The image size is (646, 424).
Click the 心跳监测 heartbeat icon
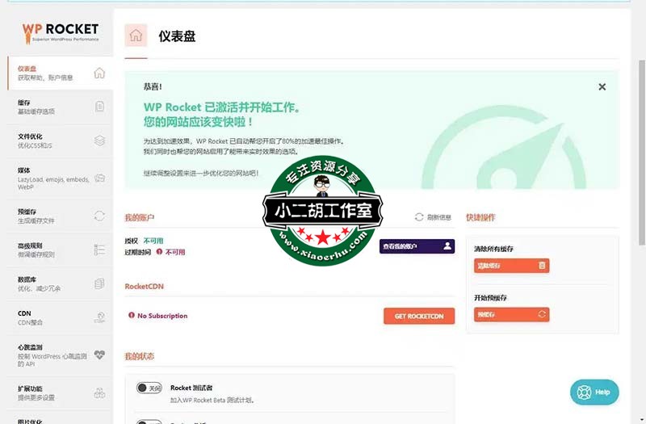(x=99, y=354)
